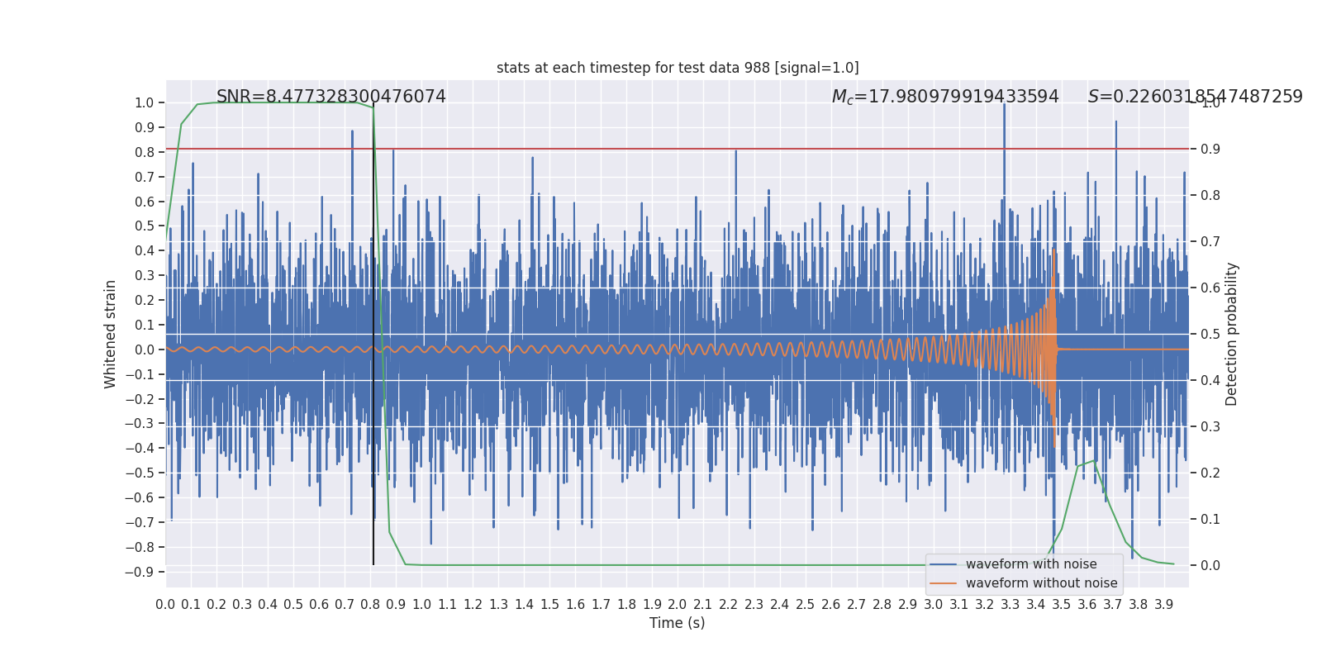The image size is (1322, 661).
Task: Click the S=0.226 annotation text
Action: tap(1195, 97)
